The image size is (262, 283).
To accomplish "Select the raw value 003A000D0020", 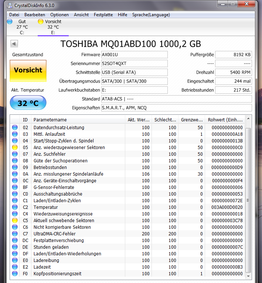I will point(227,207).
